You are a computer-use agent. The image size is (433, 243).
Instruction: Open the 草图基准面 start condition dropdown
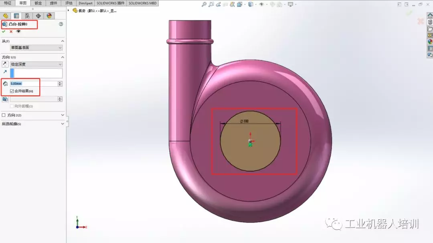[x=36, y=48]
